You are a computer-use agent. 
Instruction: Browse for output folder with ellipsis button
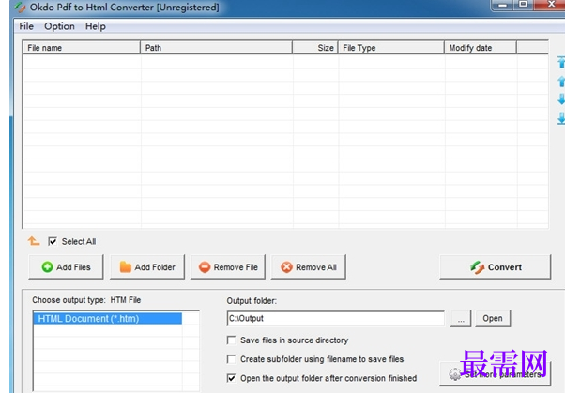(461, 319)
